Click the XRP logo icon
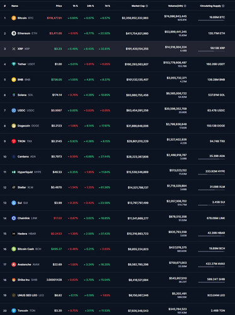The height and width of the screenshot is (315, 235). 14,49
